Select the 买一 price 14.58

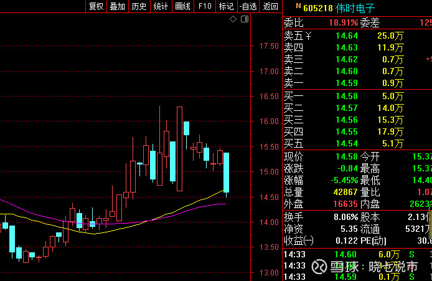click(x=347, y=96)
